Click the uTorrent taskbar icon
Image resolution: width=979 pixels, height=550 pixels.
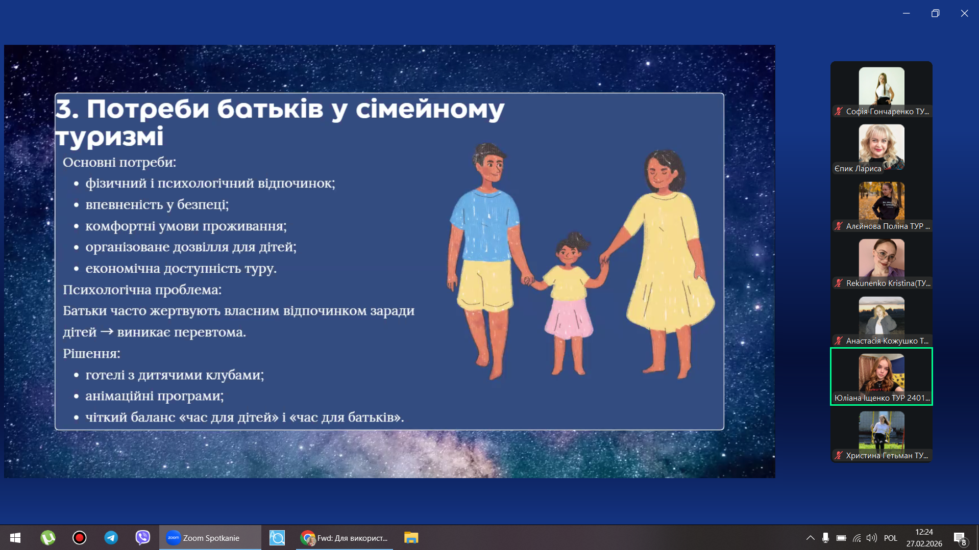48,538
